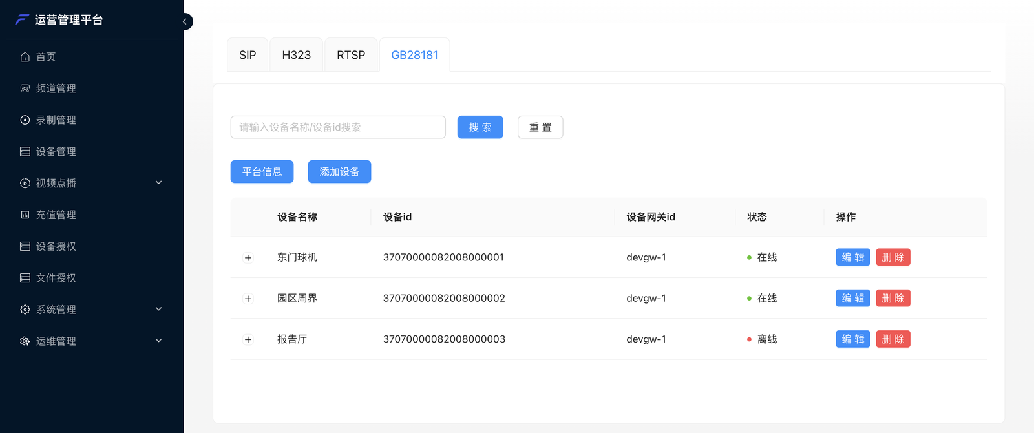Click the list icon beside 设备管理
This screenshot has height=433, width=1034.
click(x=25, y=152)
